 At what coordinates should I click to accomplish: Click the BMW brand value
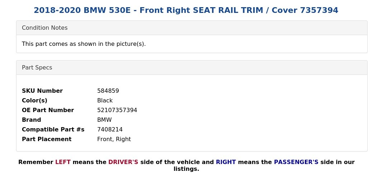[x=104, y=120]
